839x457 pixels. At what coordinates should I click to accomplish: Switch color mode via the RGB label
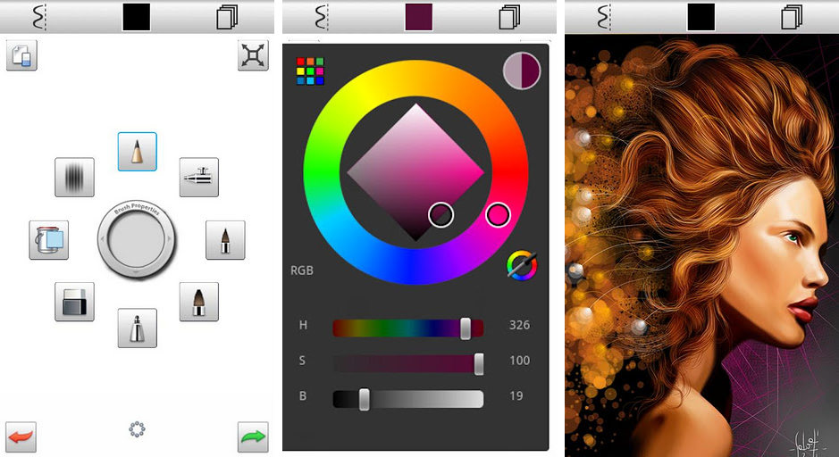click(x=302, y=270)
